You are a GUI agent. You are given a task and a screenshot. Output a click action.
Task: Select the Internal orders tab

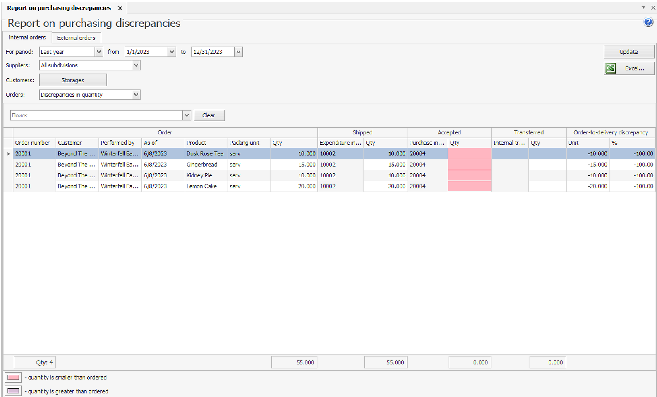27,37
